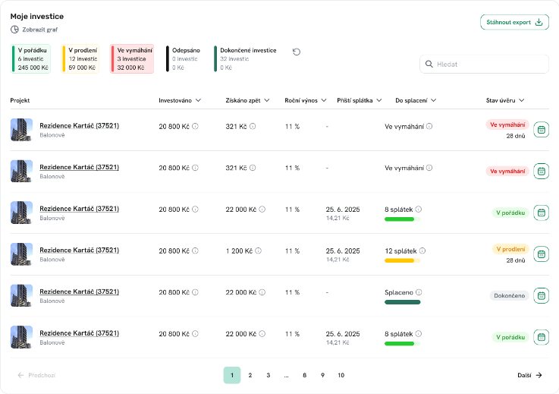Screen dimensions: 559x394
Task: Click the info icon next to 1 200 Kč
Action: point(257,251)
